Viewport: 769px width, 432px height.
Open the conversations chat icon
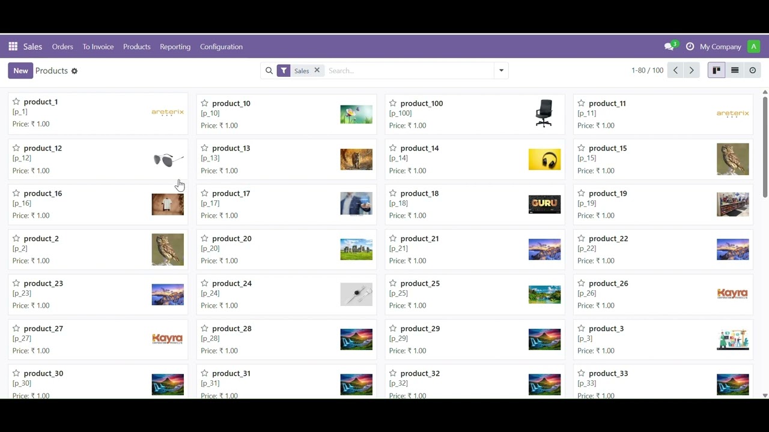click(x=669, y=47)
